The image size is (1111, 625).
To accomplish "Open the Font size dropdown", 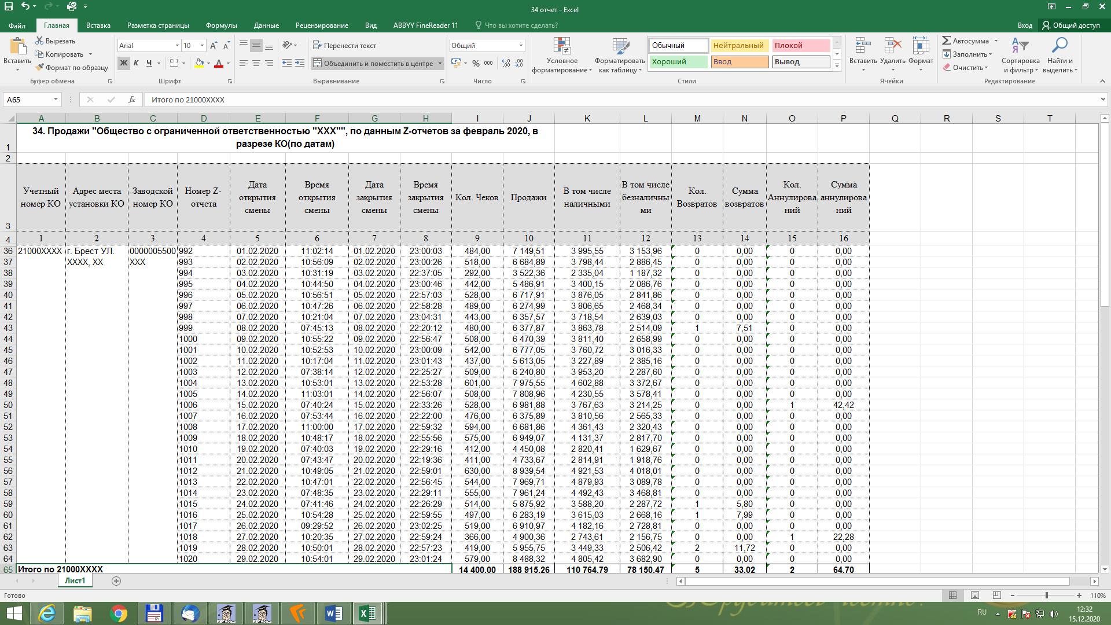I will click(x=202, y=45).
